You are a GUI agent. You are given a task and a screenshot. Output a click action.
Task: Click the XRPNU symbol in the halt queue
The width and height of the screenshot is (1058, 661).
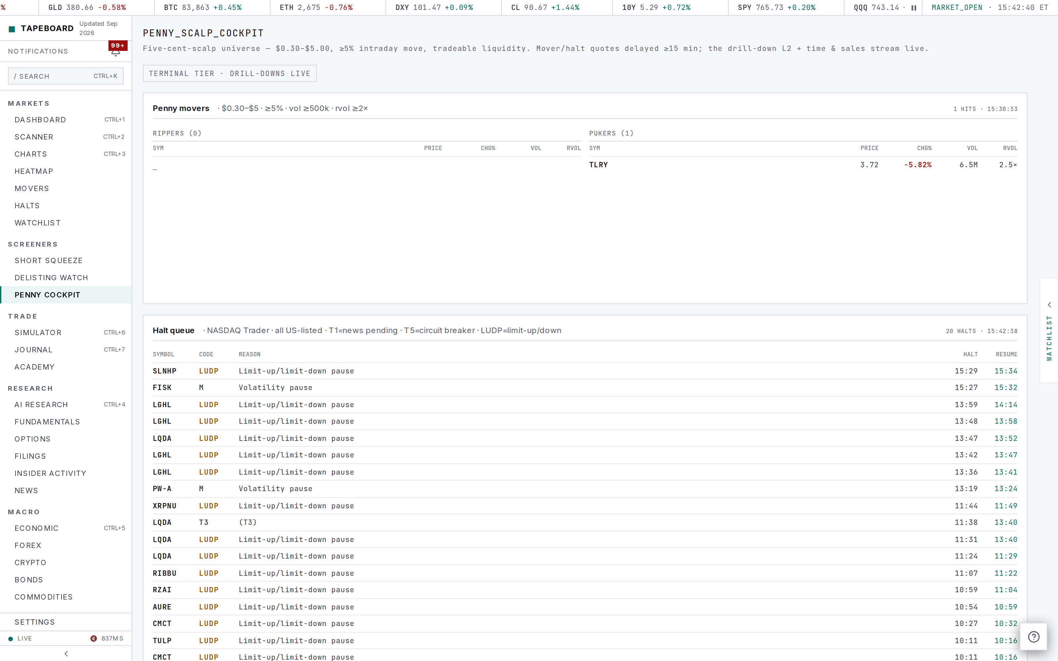tap(164, 506)
